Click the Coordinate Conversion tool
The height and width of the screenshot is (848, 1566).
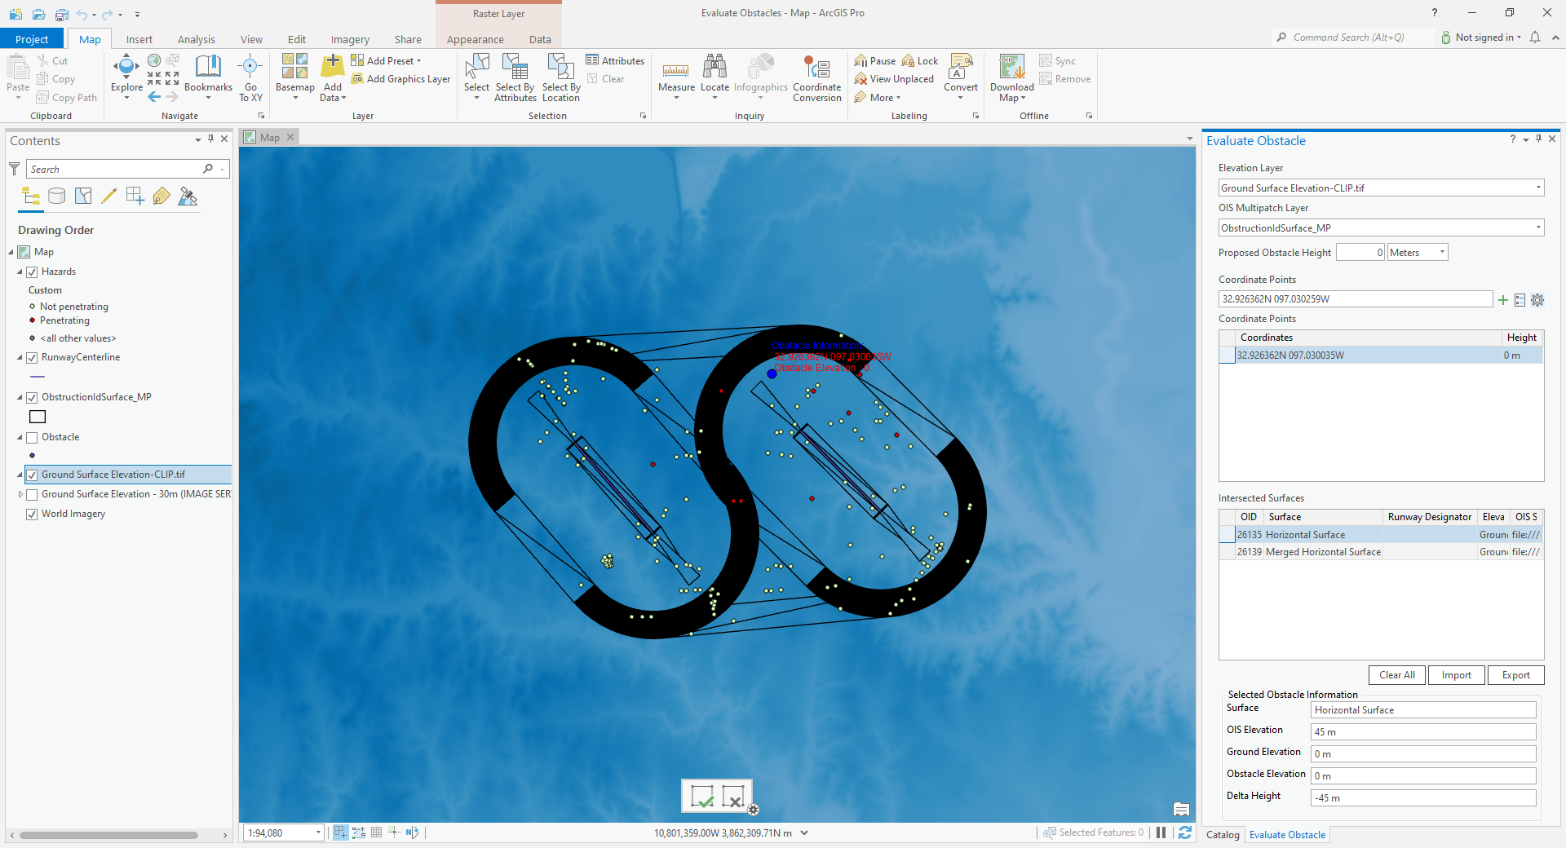click(816, 76)
